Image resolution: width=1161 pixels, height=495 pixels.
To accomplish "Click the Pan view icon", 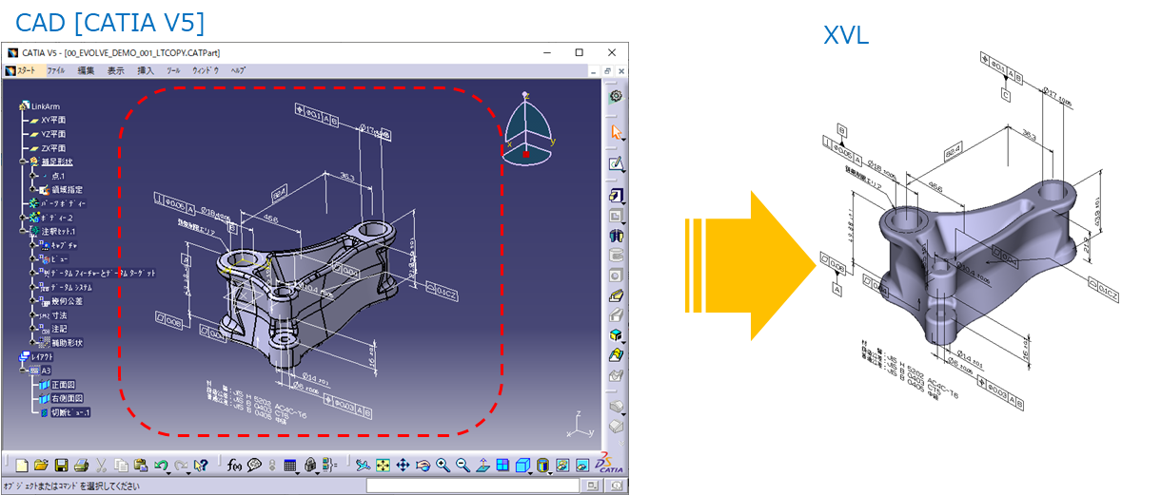I will click(403, 465).
